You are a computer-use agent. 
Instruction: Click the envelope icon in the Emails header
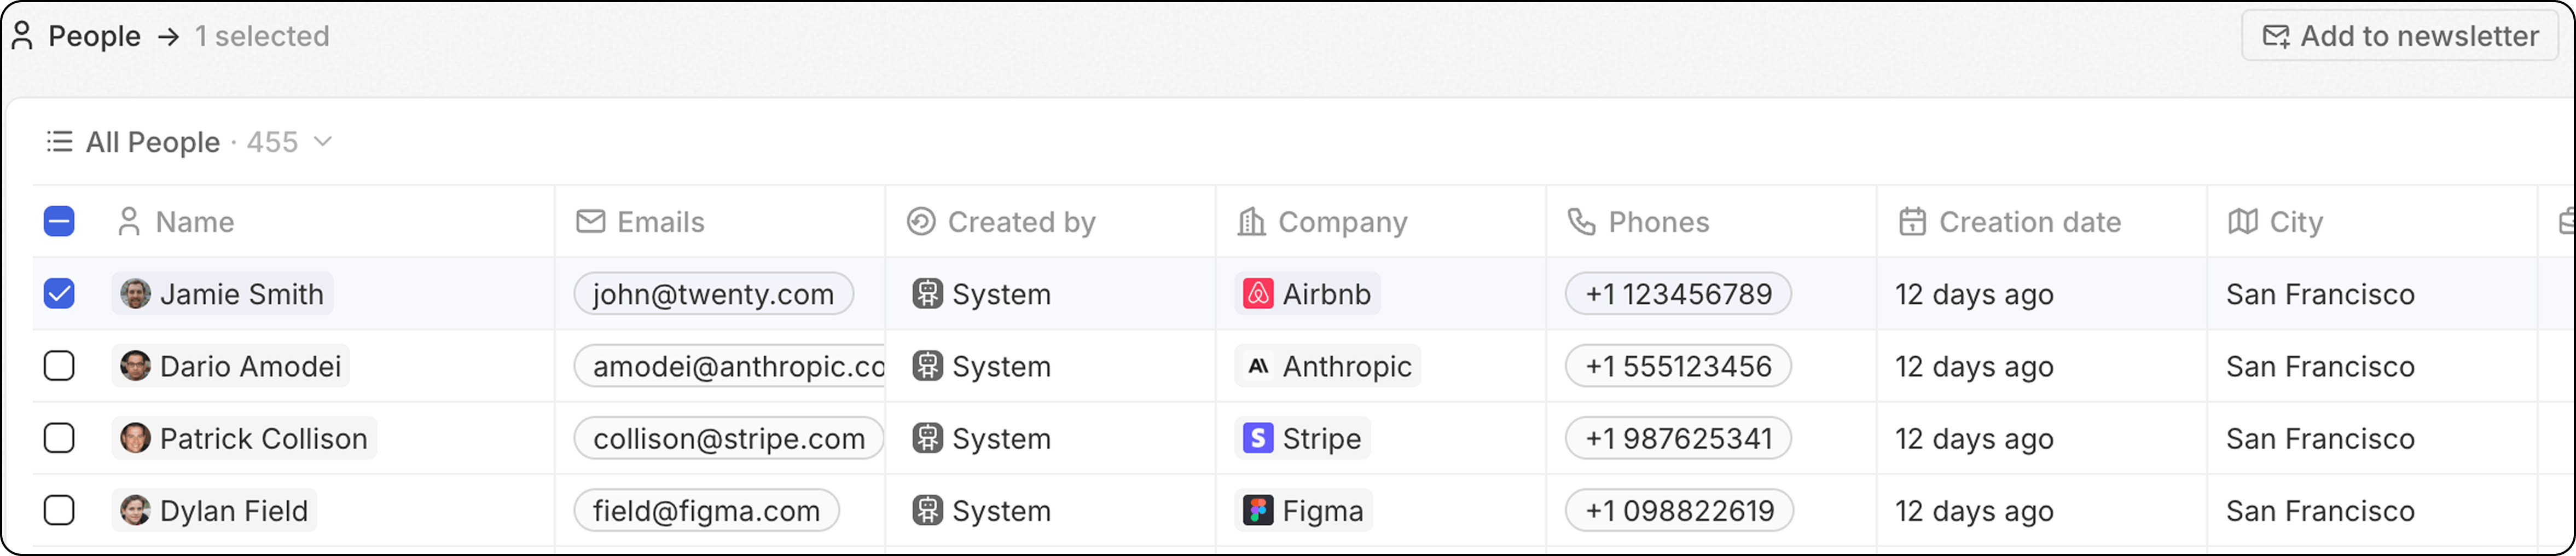tap(590, 221)
